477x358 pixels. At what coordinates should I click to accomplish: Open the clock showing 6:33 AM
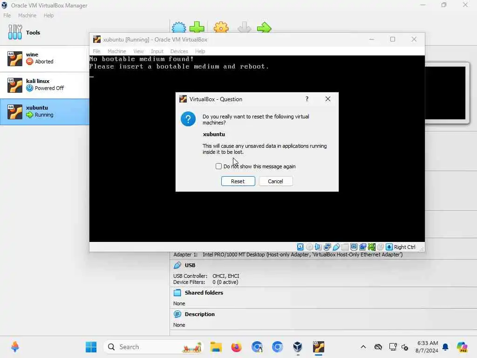tap(427, 347)
